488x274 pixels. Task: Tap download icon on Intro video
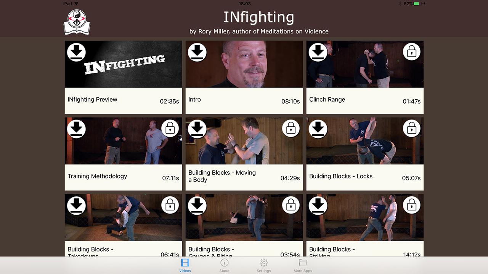(x=197, y=52)
